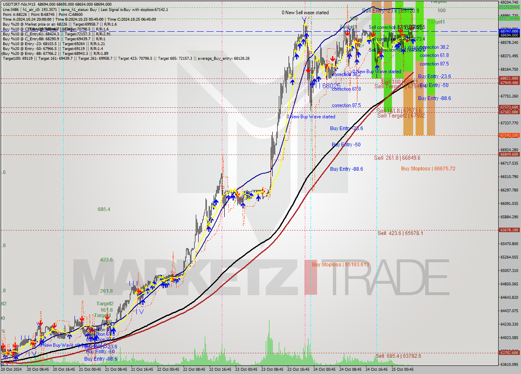This screenshot has height=374, width=521.
Task: Select the '24 Oct 08:45' time axis label
Action: coord(351,370)
